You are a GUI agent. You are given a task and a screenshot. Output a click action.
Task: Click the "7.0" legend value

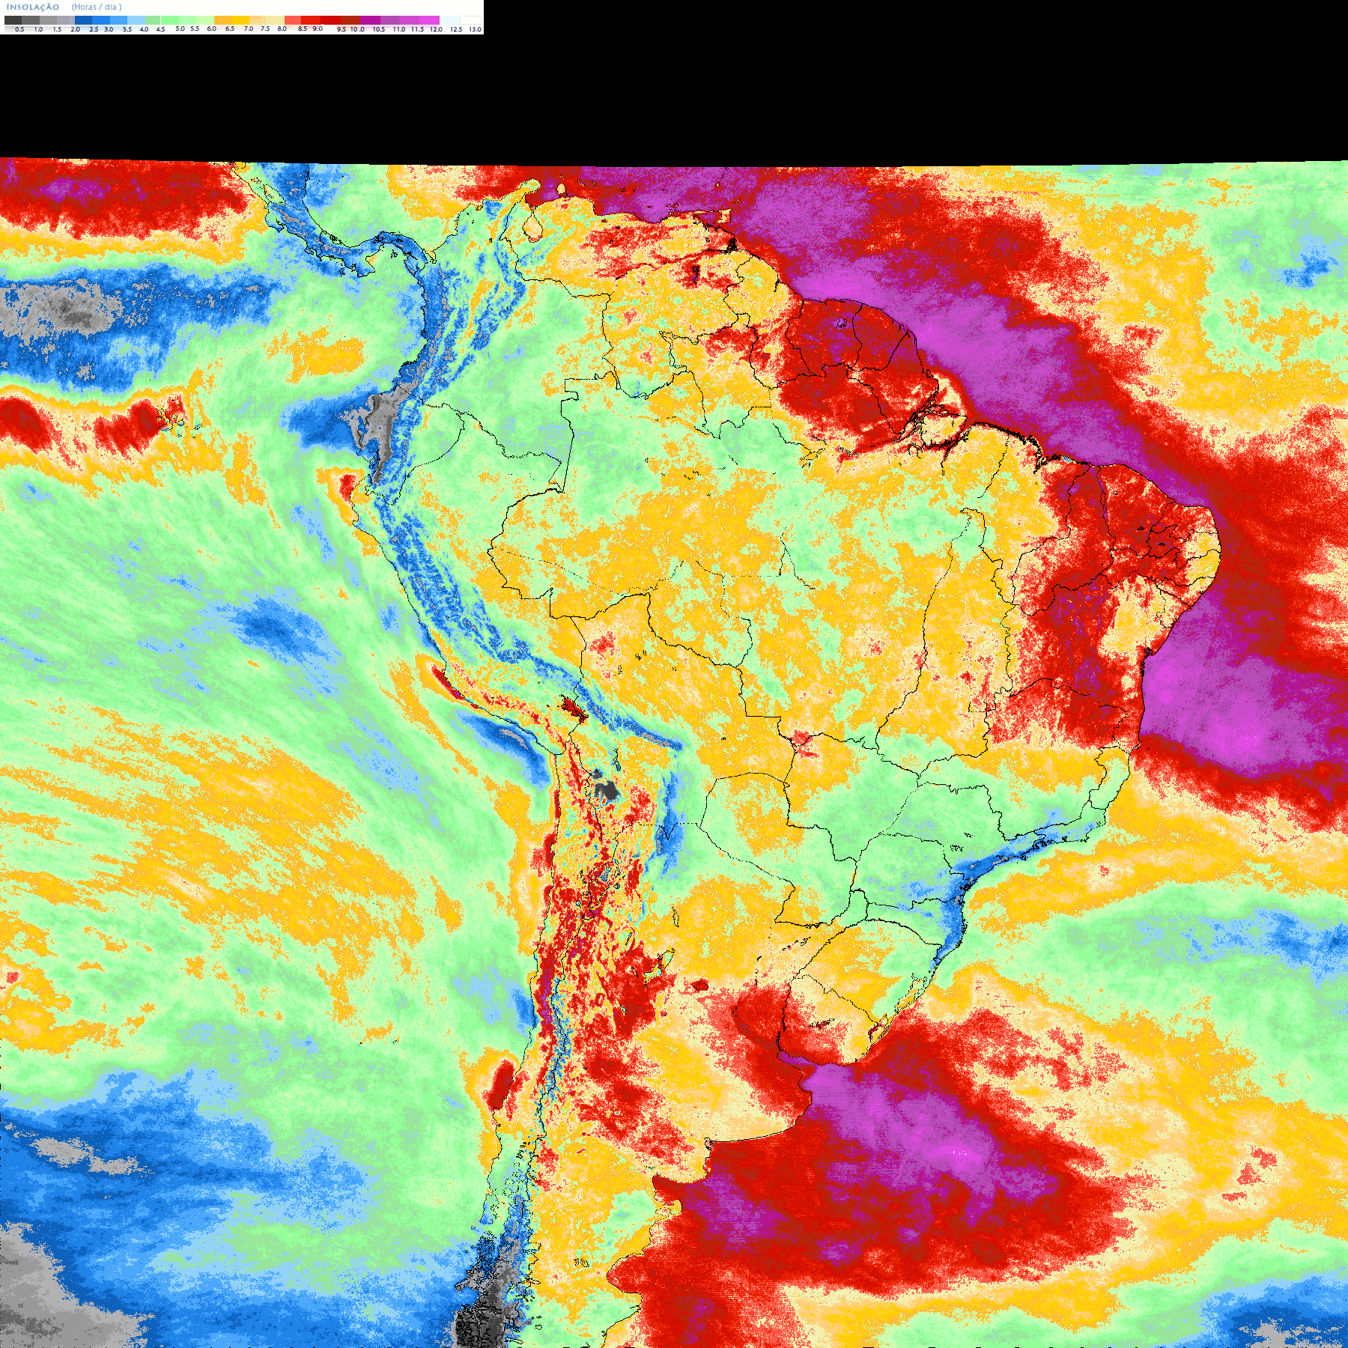(249, 28)
